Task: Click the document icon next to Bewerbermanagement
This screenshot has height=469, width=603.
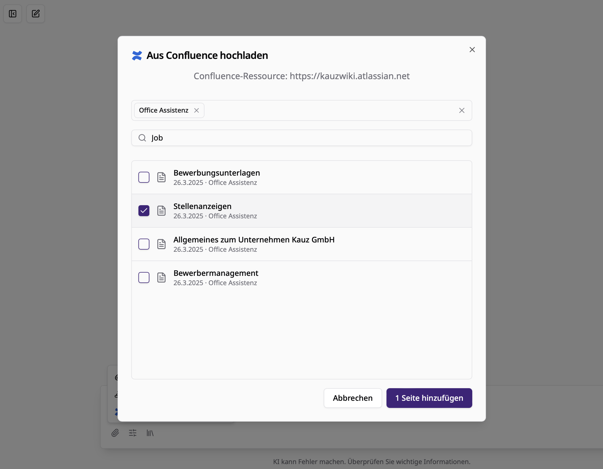Action: coord(161,277)
